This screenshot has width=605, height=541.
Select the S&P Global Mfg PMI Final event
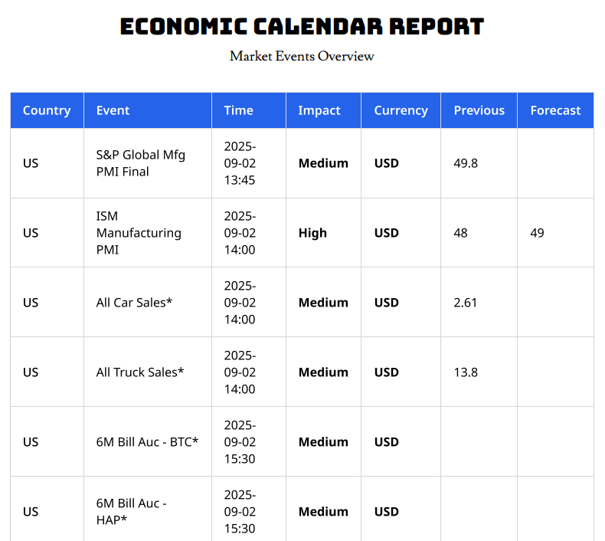(141, 163)
